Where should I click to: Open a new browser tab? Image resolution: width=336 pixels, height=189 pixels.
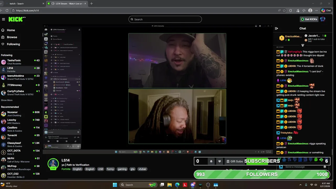pos(91,3)
